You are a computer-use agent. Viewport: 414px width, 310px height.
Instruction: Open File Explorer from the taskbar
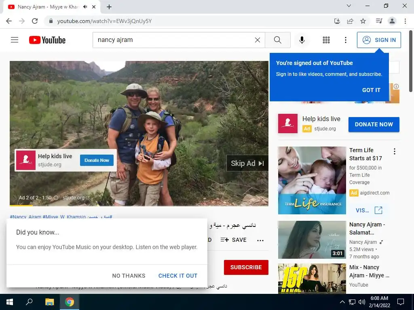click(49, 302)
